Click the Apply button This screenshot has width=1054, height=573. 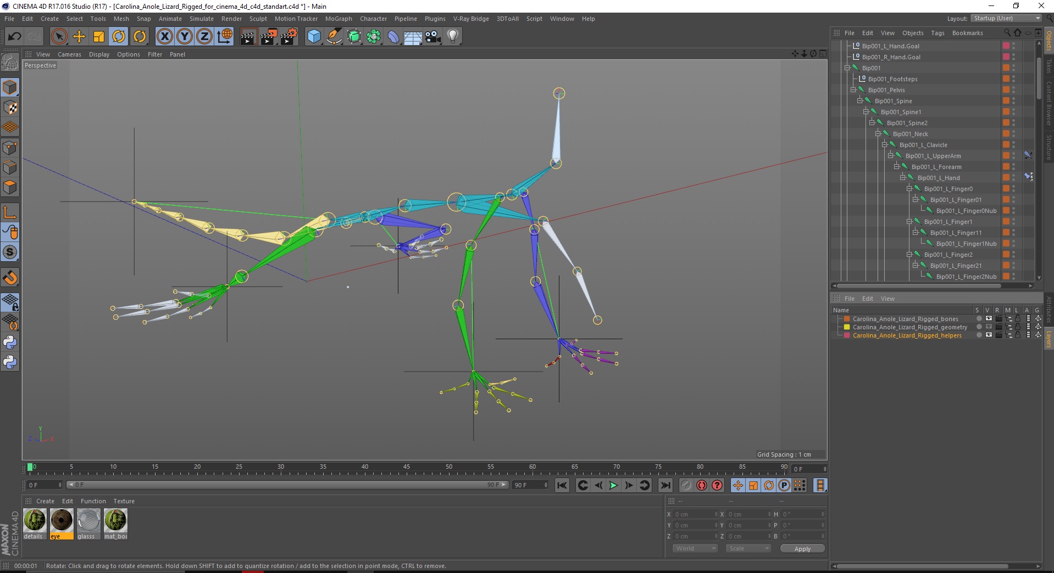click(x=802, y=549)
